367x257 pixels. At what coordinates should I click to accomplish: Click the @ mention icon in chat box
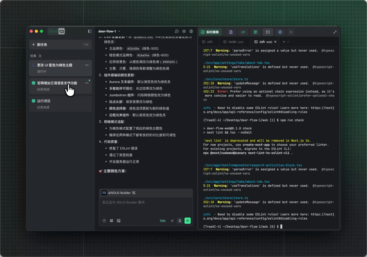click(x=104, y=221)
